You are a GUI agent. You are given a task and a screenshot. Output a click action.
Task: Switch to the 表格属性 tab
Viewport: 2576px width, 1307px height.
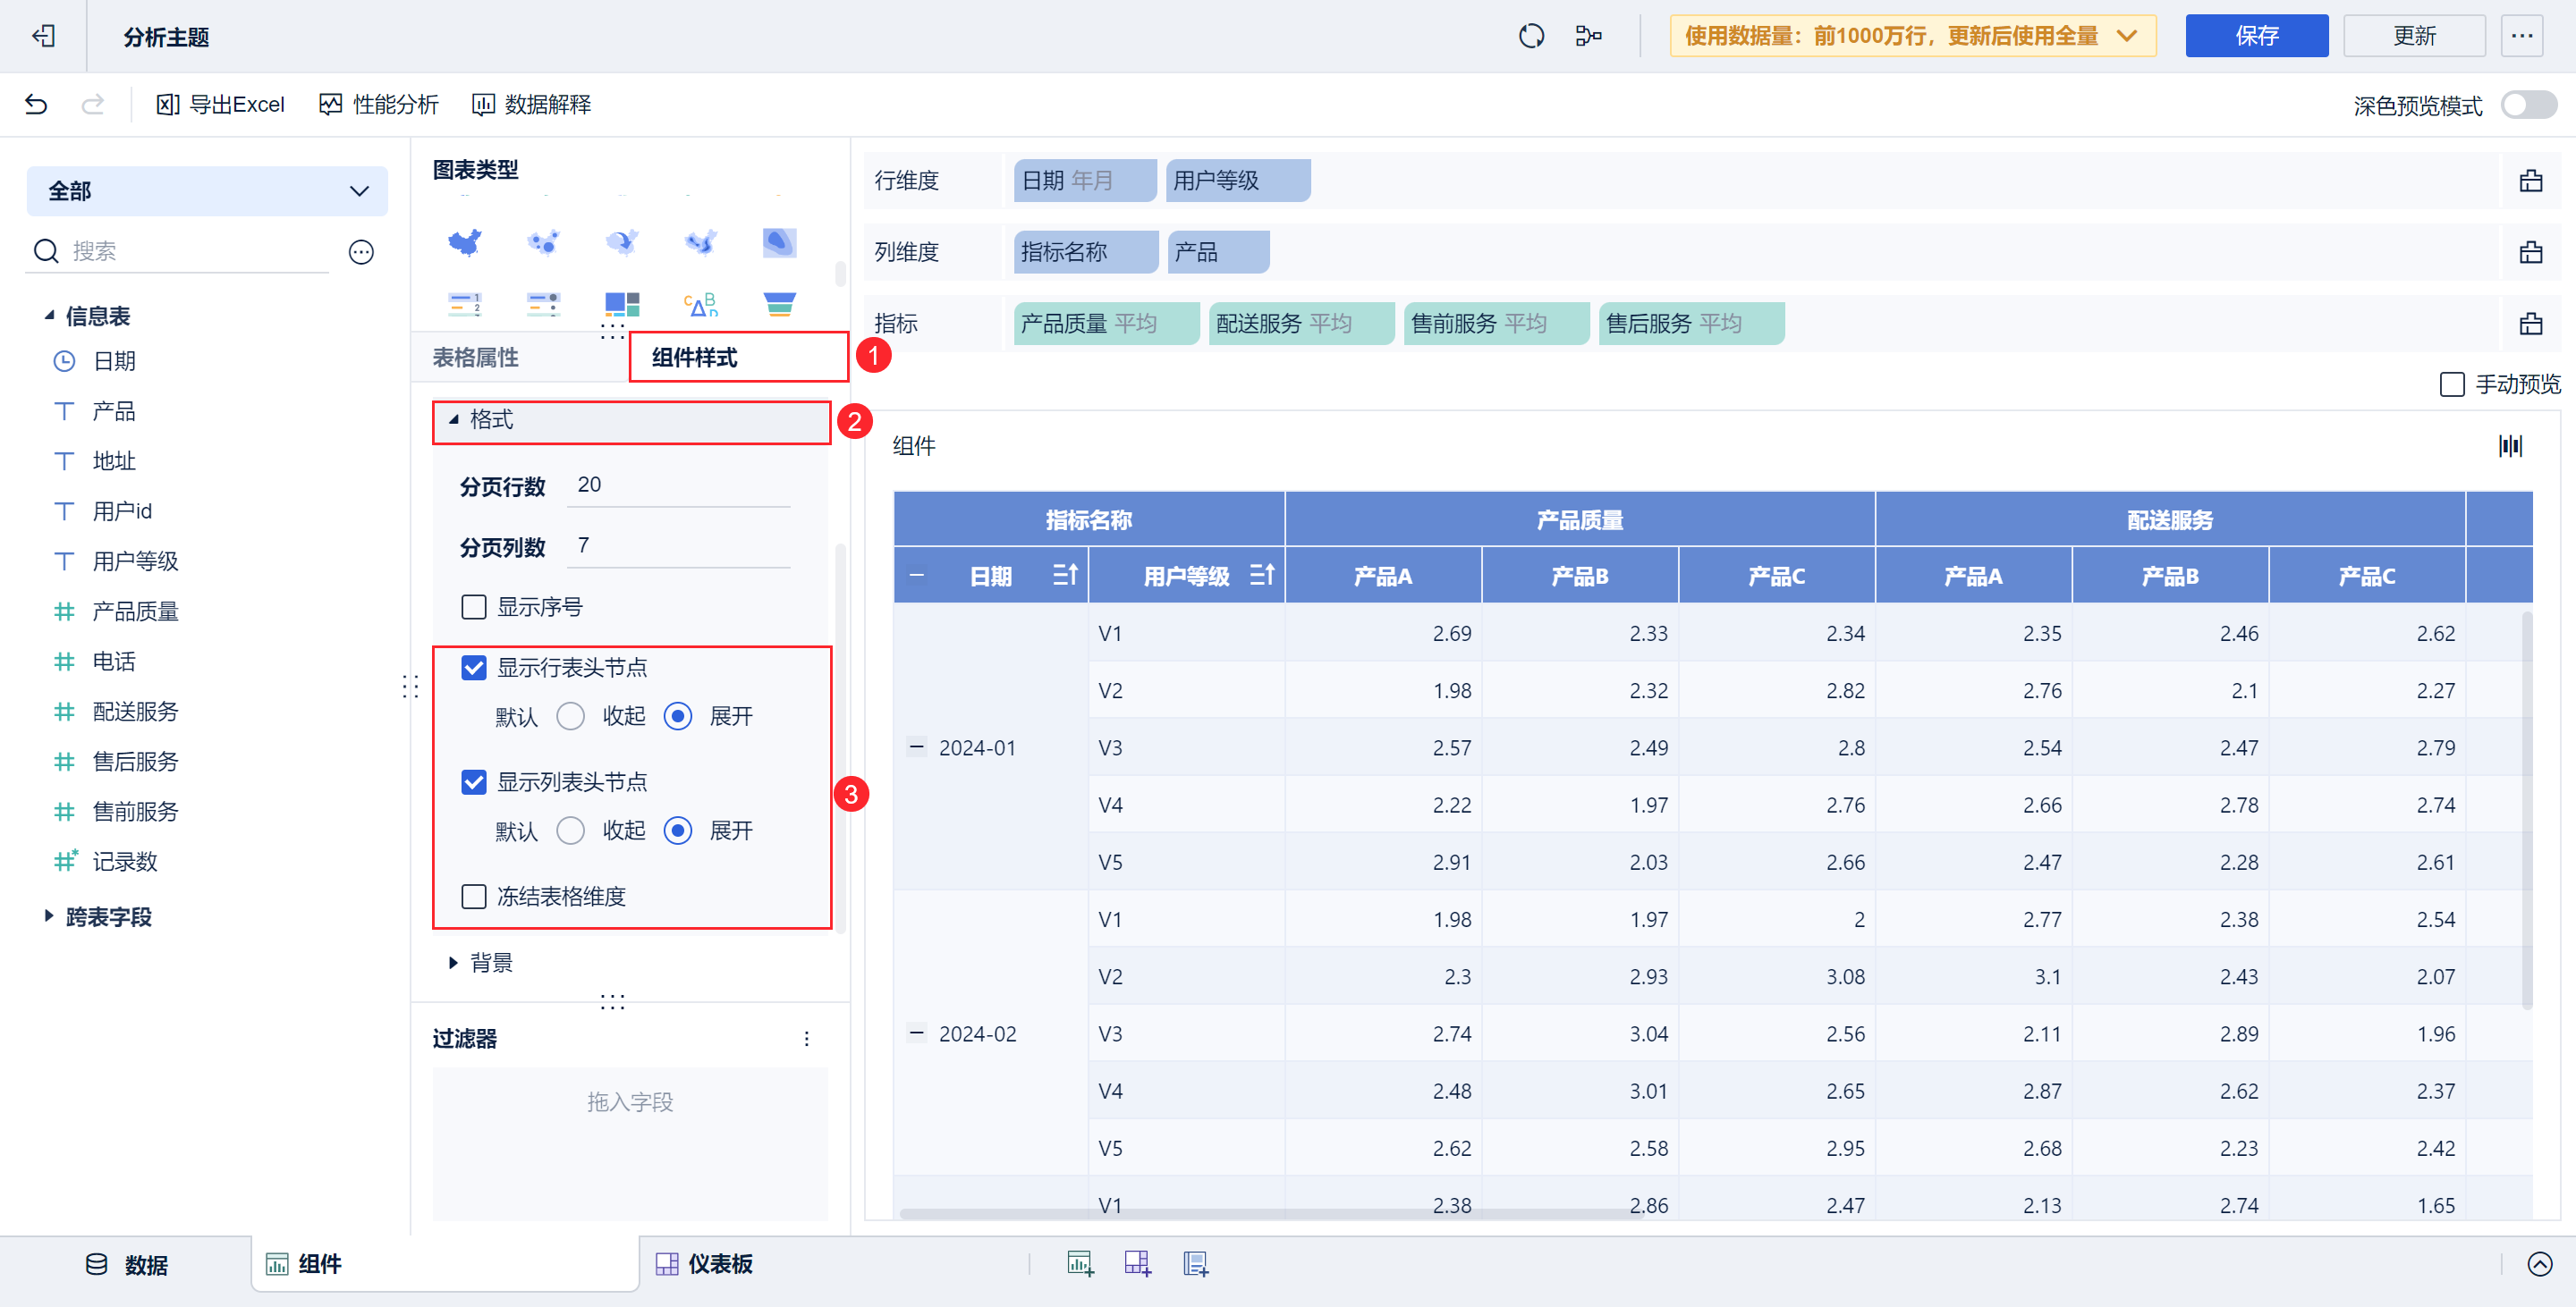[x=476, y=358]
